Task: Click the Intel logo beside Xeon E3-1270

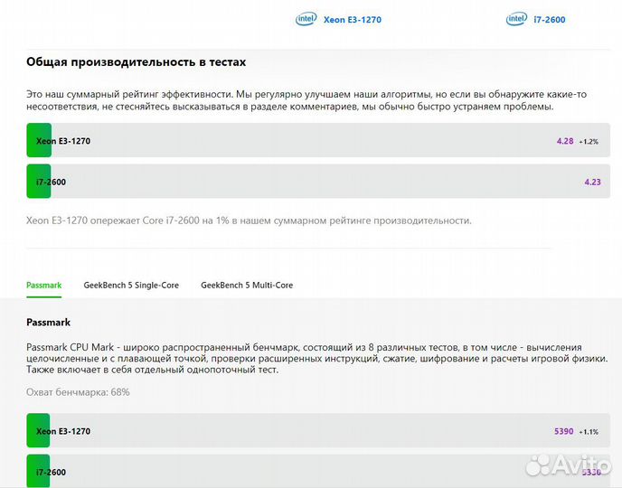Action: (306, 18)
